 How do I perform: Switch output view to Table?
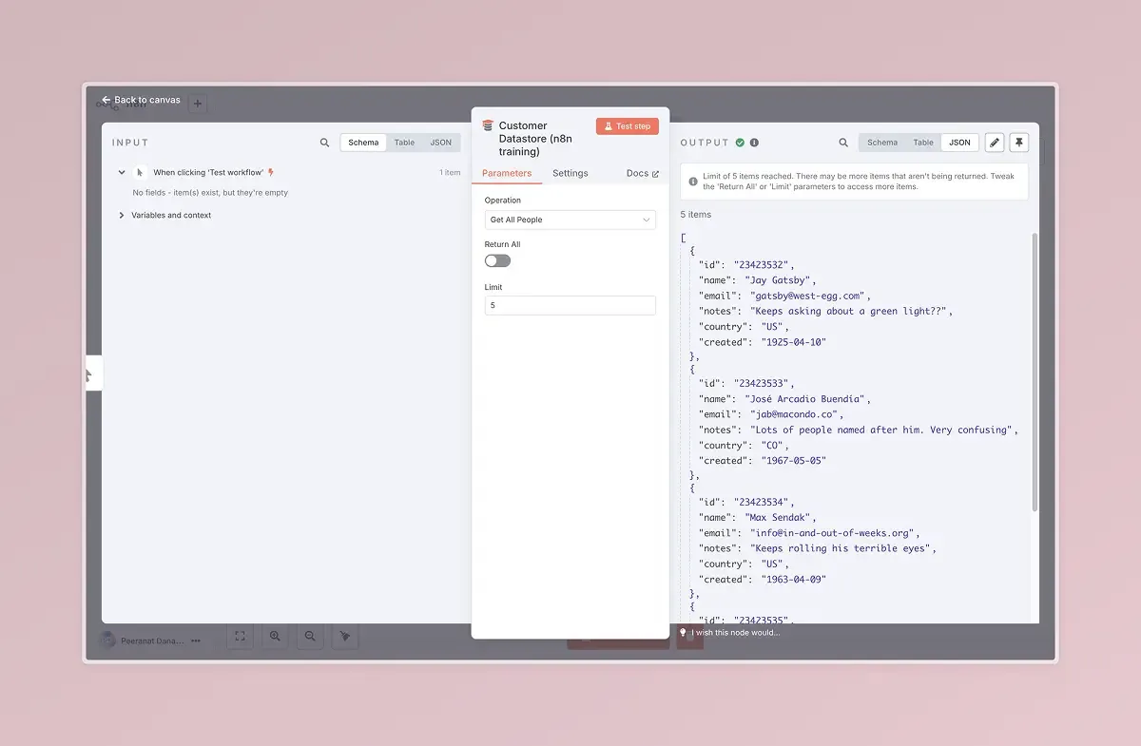[922, 143]
